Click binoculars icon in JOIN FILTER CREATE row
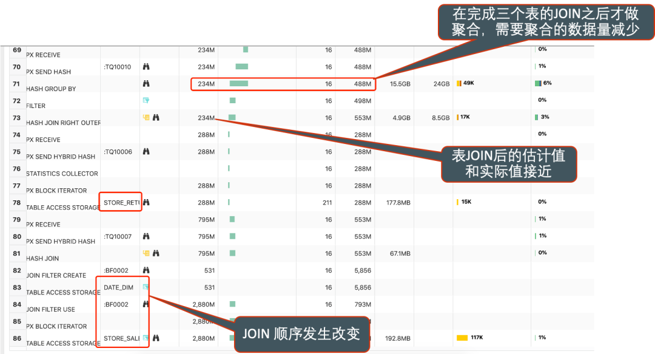The width and height of the screenshot is (655, 354). coord(146,270)
